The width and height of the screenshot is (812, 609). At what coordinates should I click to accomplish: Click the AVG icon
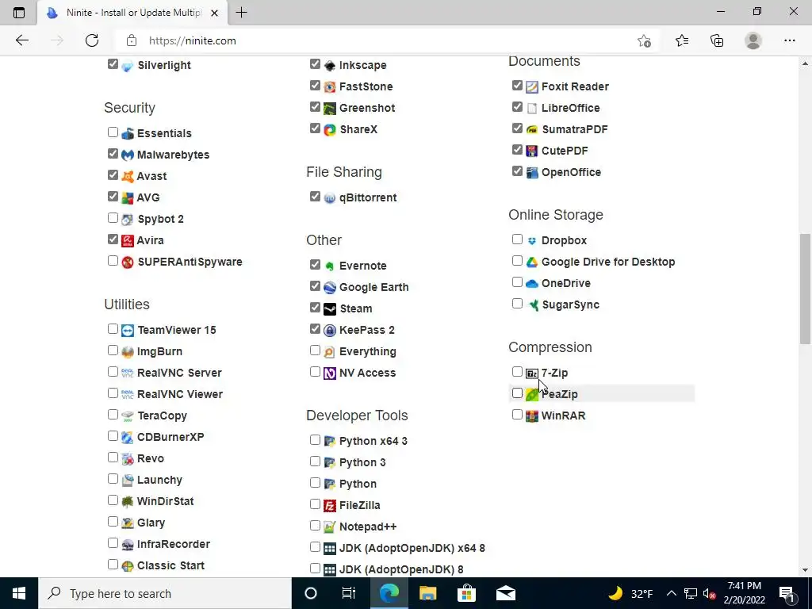pyautogui.click(x=128, y=197)
